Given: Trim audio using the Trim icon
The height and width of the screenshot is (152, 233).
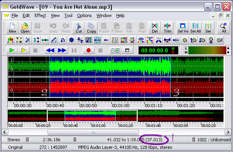Looking at the screenshot, I should click(167, 28).
